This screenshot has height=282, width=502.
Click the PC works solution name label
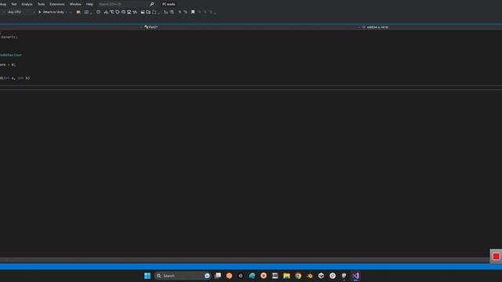[169, 4]
